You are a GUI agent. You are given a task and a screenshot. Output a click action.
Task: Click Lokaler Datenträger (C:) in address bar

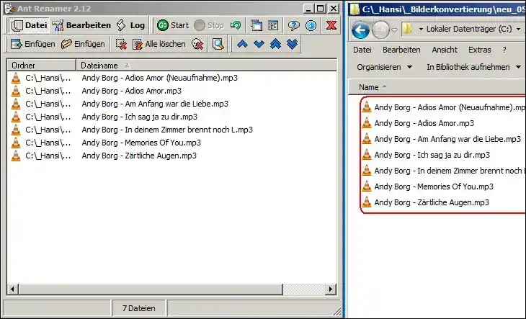(x=469, y=29)
